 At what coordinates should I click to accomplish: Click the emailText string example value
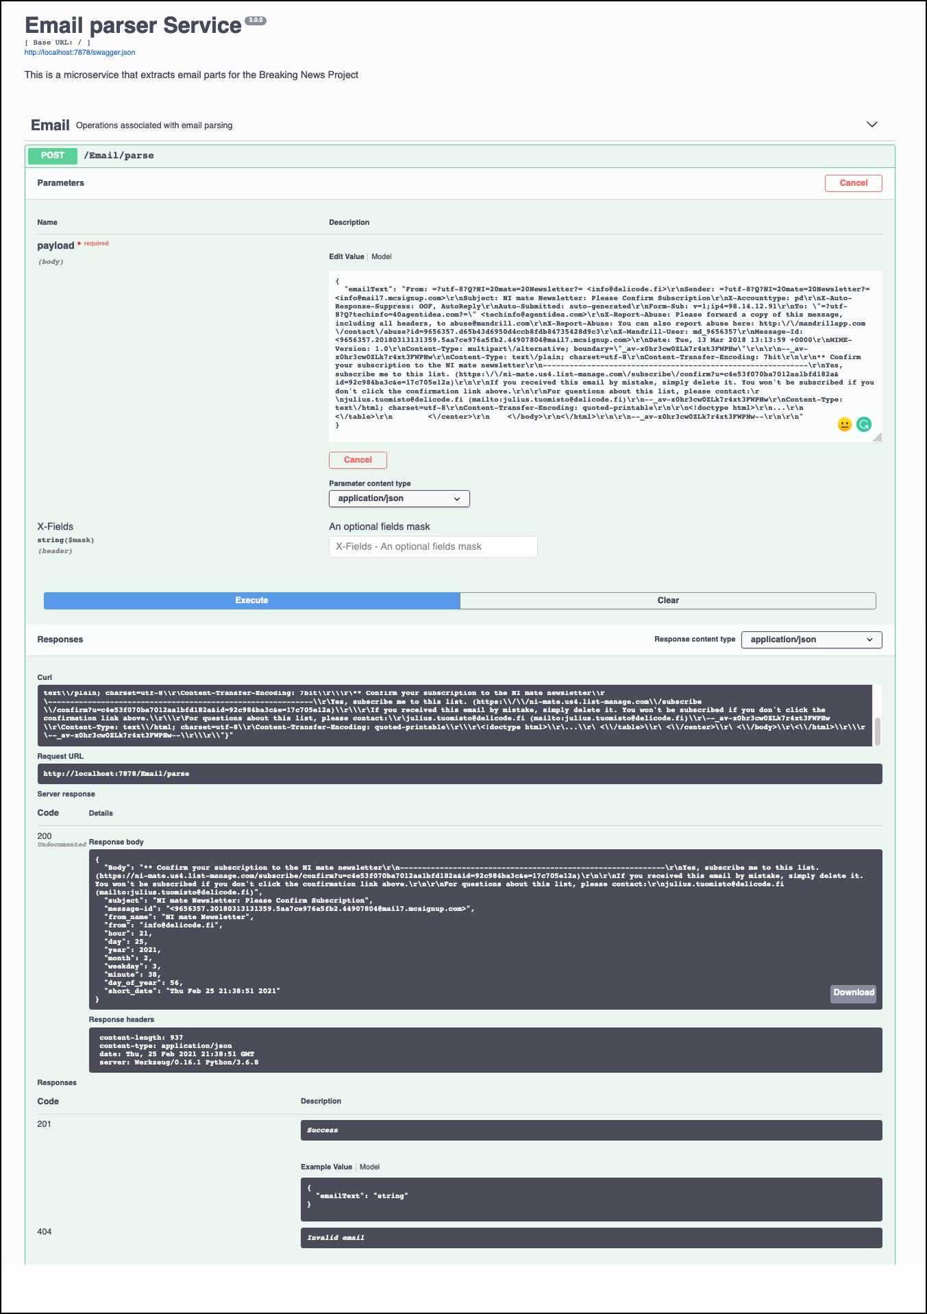(x=362, y=1196)
